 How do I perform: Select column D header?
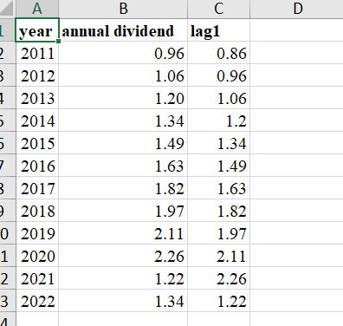(297, 9)
